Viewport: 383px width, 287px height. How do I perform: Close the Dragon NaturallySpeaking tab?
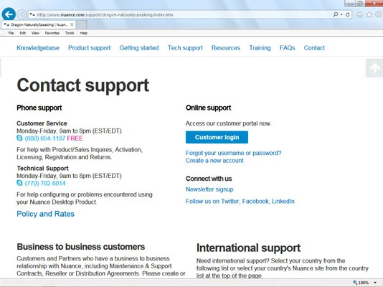click(72, 24)
